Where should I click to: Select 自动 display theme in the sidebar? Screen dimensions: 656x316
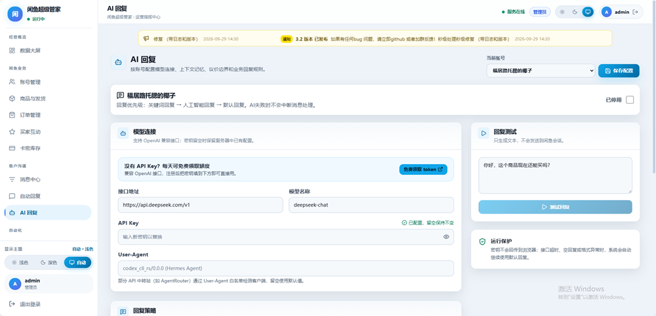click(x=77, y=262)
